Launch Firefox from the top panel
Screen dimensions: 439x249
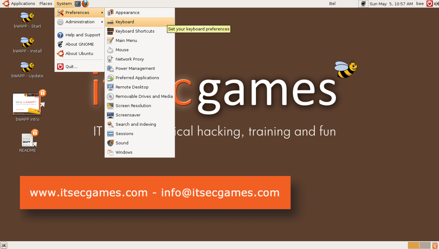coord(85,4)
